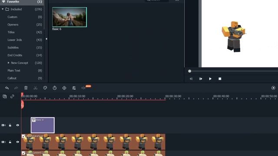Click the Basic 6 label under thumbnail
The width and height of the screenshot is (278, 156).
pos(57,29)
